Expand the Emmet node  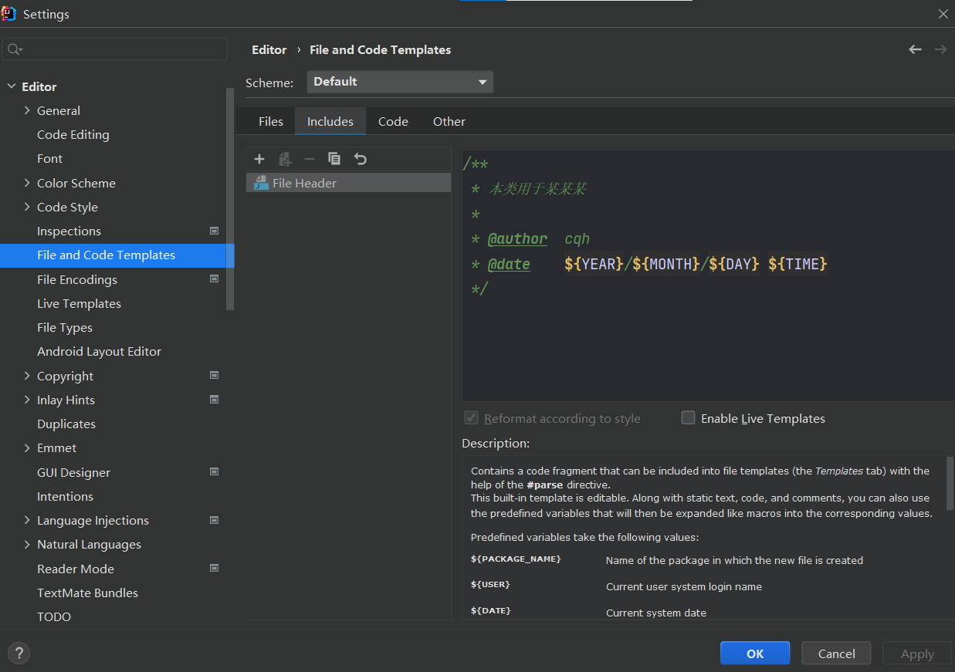click(28, 447)
